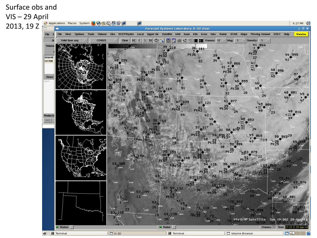The image size is (317, 238).
Task: Click the small Status indicator button
Action: 72,227
